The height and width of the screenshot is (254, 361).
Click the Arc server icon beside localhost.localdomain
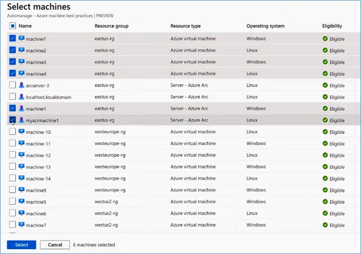point(22,97)
